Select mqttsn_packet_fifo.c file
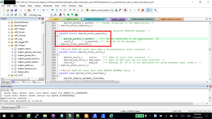Screen dimensions: 212x119 coord(27,55)
